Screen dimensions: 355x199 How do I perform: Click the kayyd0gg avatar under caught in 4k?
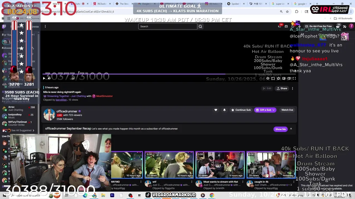[x=250, y=184]
